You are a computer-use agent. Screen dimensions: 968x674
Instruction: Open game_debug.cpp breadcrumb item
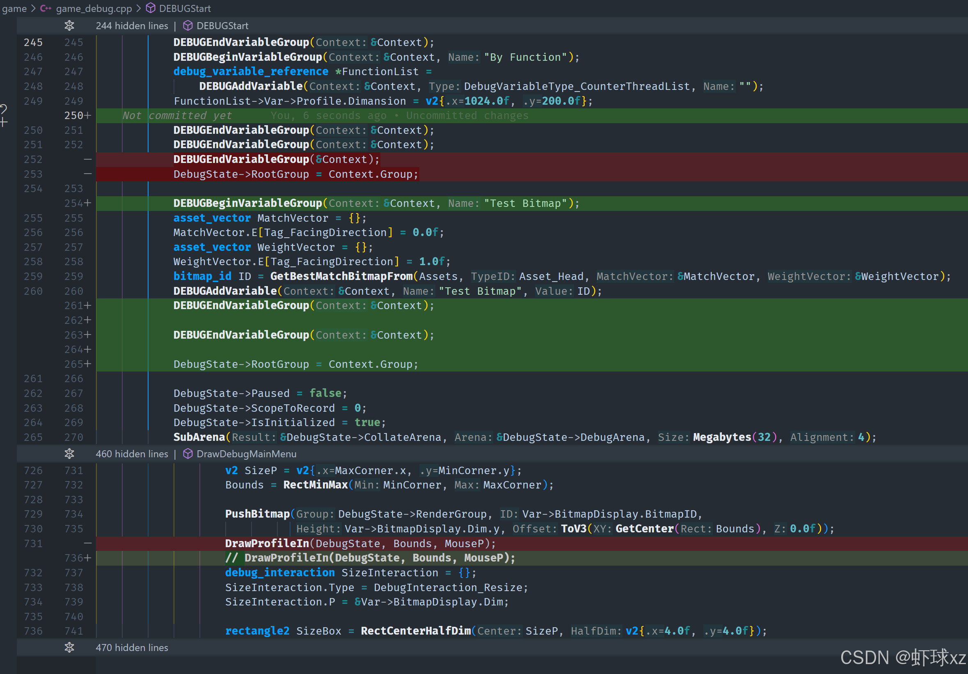click(x=94, y=9)
